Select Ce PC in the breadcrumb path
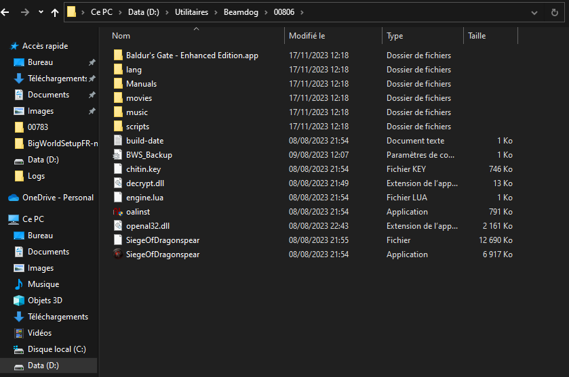 (102, 12)
